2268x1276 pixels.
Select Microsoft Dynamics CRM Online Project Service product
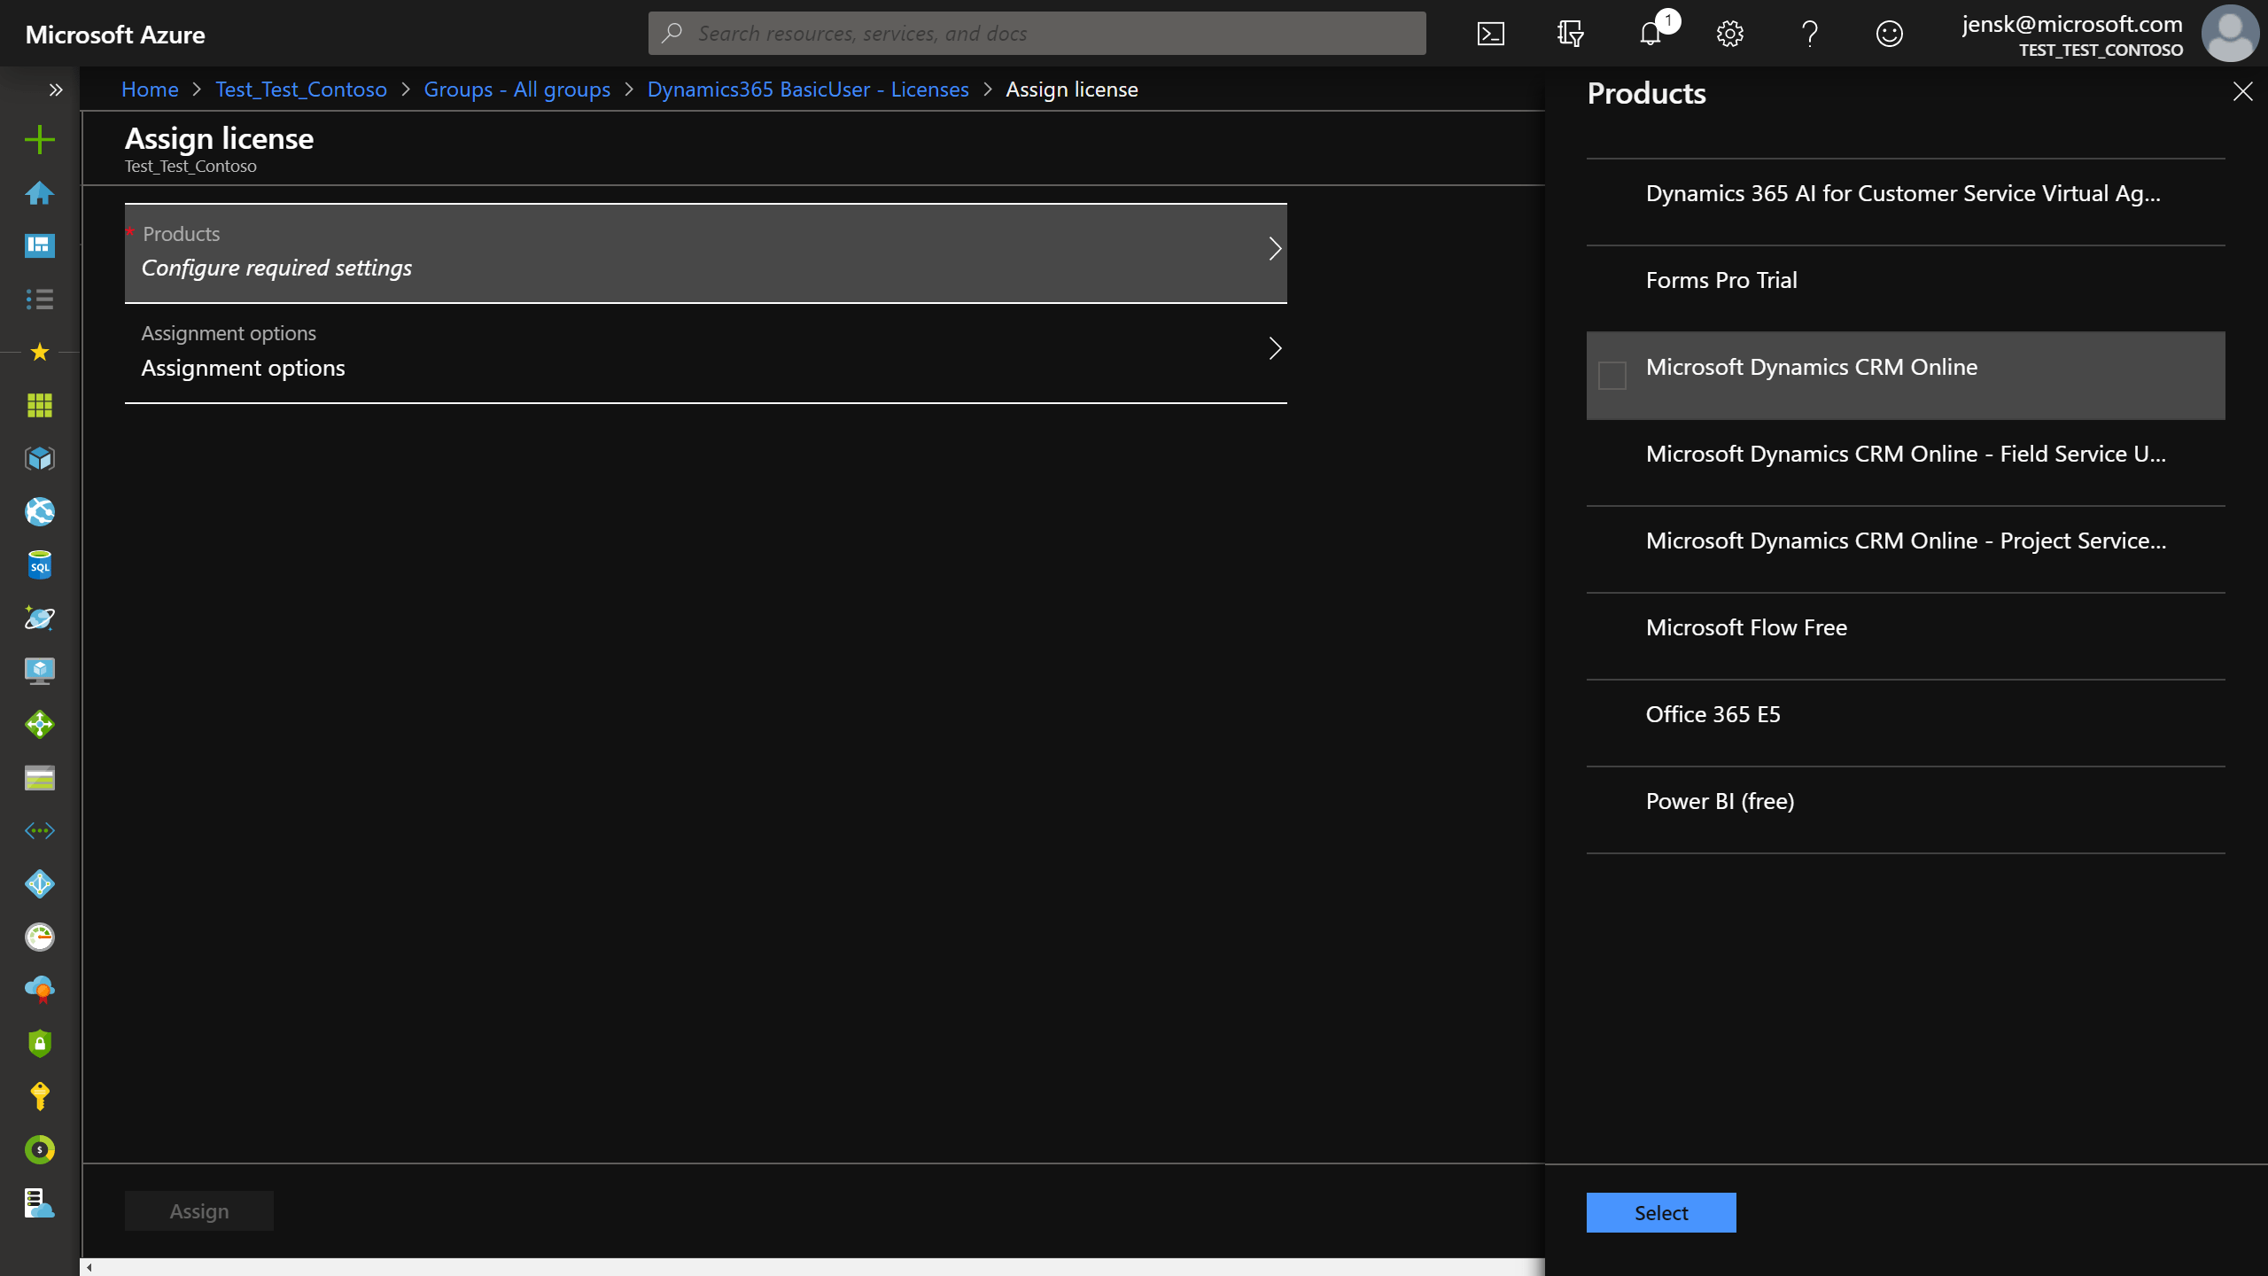tap(1906, 549)
